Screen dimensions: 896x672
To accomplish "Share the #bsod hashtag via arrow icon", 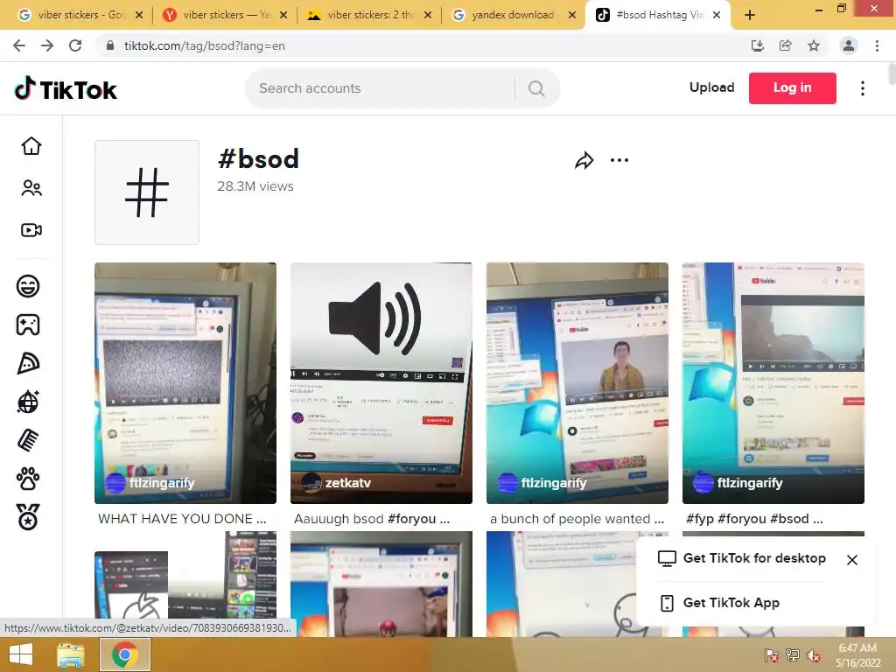I will pyautogui.click(x=584, y=161).
